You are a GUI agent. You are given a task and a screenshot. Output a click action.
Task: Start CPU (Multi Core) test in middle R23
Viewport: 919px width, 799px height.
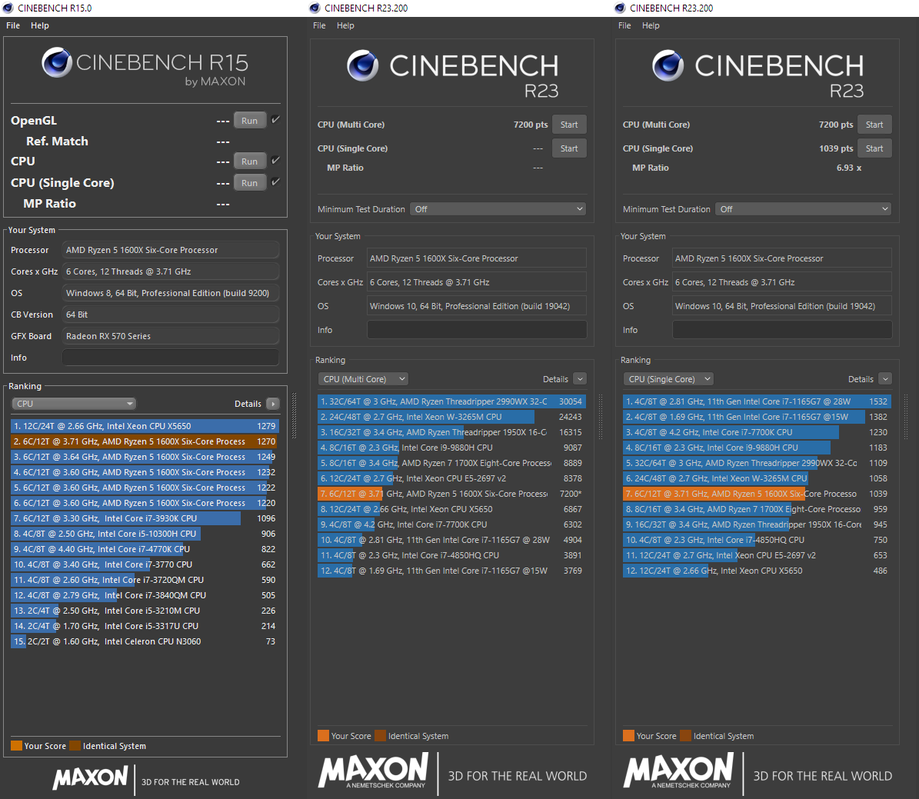point(569,125)
